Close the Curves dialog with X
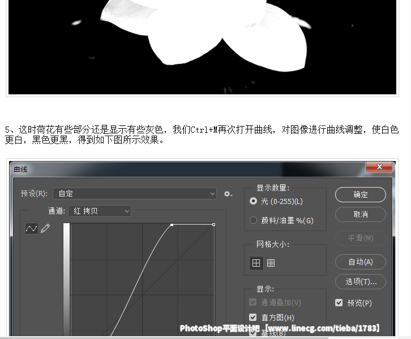The width and height of the screenshot is (411, 339). coord(379,167)
